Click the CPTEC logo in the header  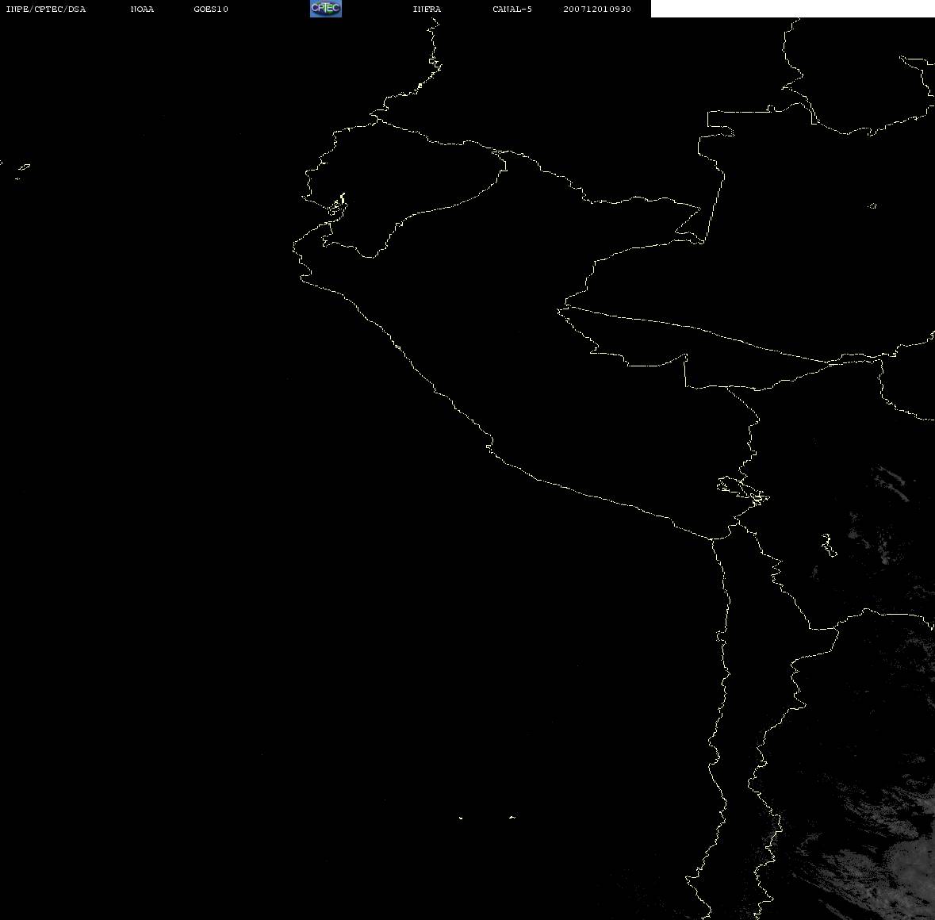(325, 9)
